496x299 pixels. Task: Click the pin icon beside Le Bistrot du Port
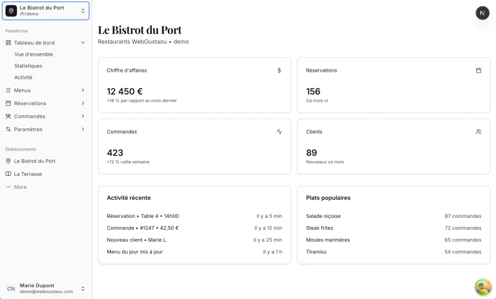pyautogui.click(x=8, y=161)
